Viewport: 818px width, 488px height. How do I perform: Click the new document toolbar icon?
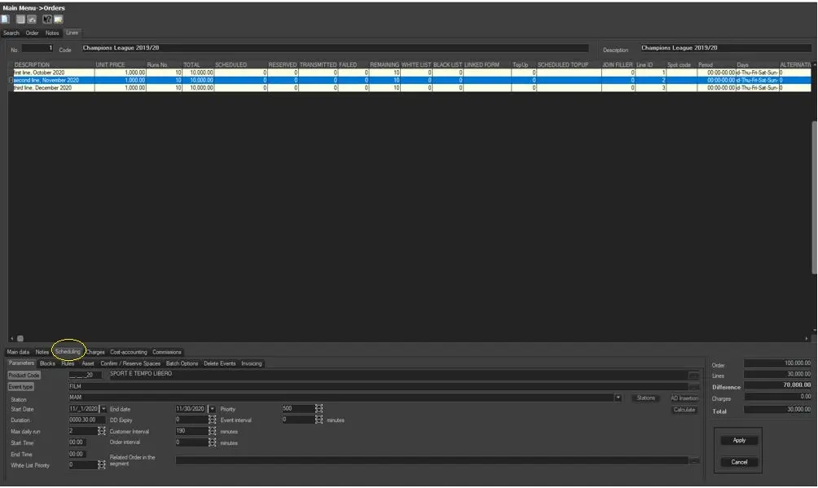pyautogui.click(x=6, y=20)
